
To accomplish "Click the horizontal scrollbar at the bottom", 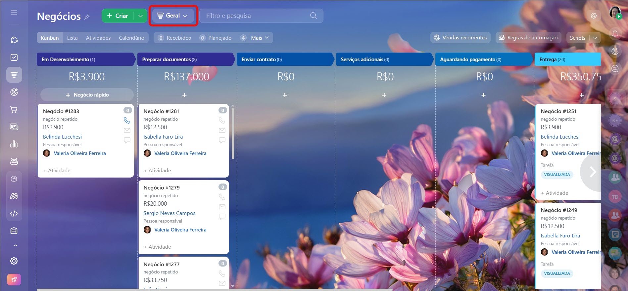I will tap(215, 290).
